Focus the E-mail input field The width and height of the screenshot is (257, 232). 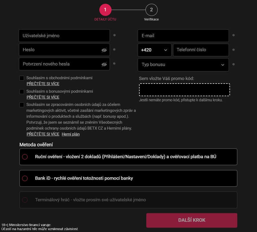coord(183,36)
